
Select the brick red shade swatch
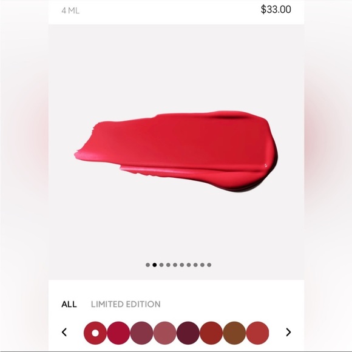211,333
